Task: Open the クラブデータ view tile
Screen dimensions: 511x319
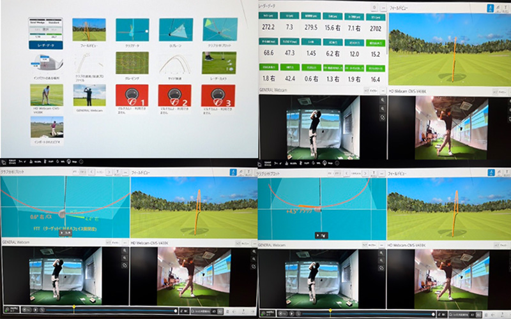Action: coord(132,32)
